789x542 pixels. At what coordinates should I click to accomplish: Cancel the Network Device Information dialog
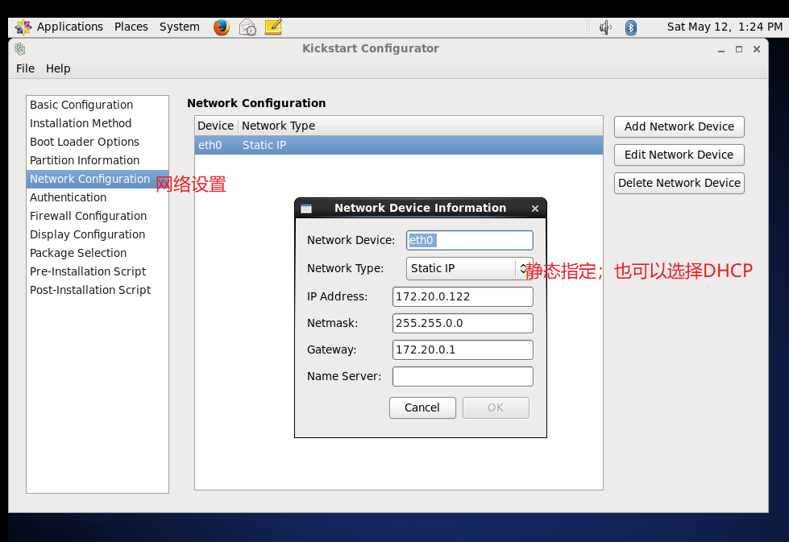click(422, 408)
